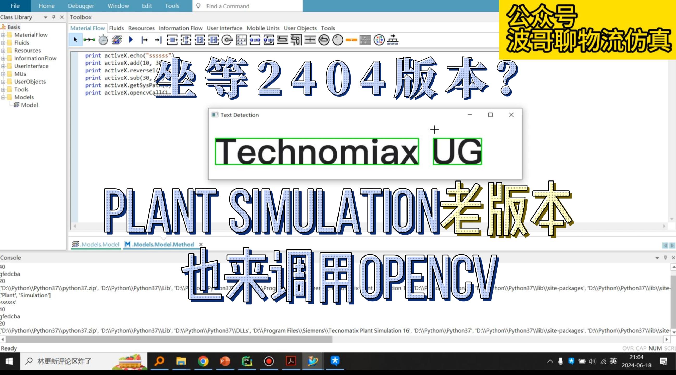
Task: Click the console horizontal scrollbar thumb
Action: (x=169, y=339)
